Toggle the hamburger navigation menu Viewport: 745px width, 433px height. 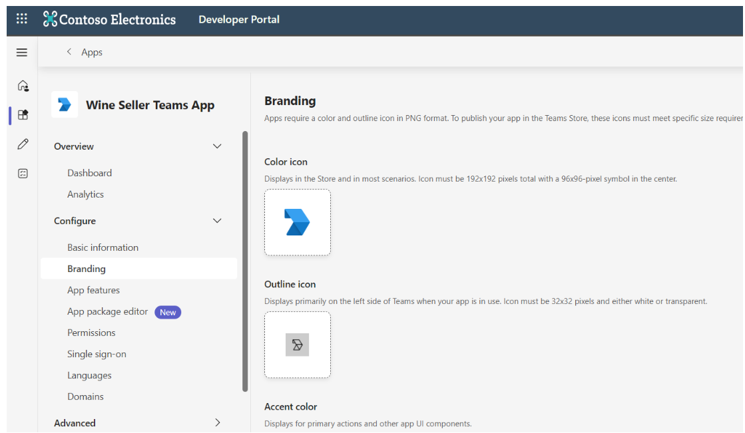(22, 53)
